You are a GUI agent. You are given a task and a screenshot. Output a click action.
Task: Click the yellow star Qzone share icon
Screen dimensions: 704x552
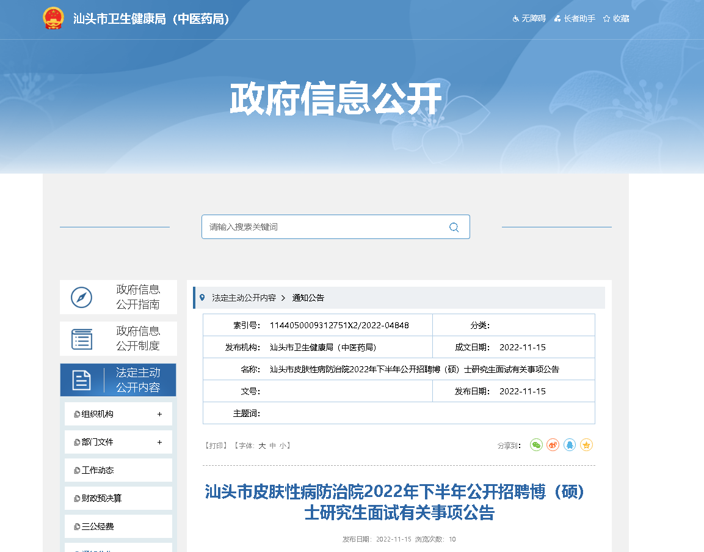(x=586, y=445)
